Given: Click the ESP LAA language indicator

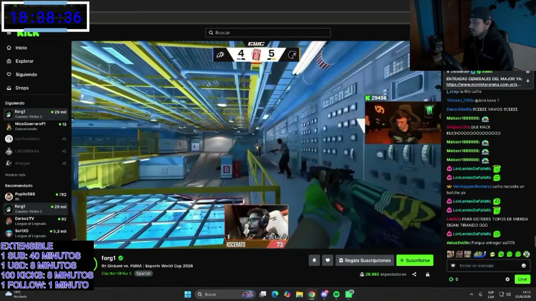Looking at the screenshot, I should point(491,294).
